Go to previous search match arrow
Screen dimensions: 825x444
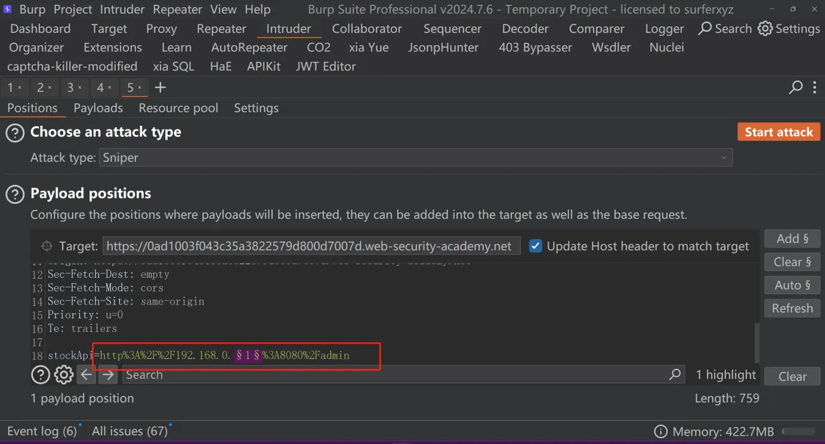coord(86,375)
